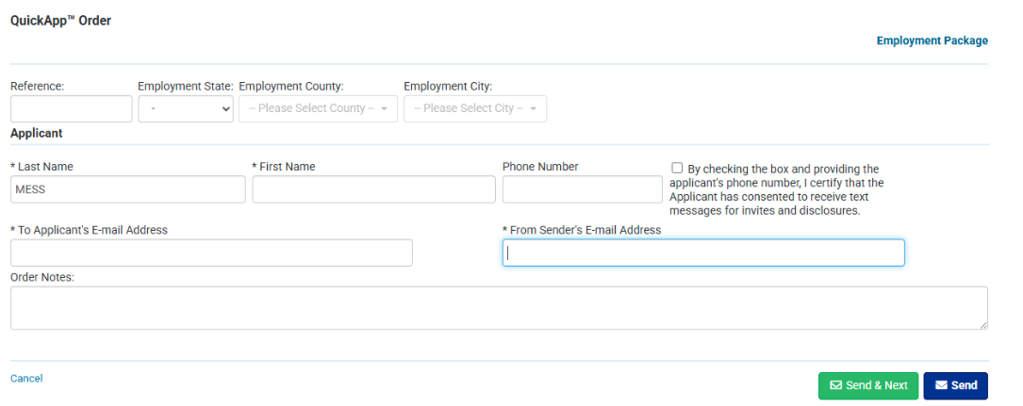Click the From Sender's E-mail Address field
This screenshot has height=406, width=1023.
(703, 252)
